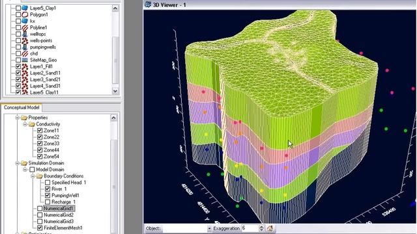Image resolution: width=417 pixels, height=234 pixels.
Task: Enable the Model Domain checkbox
Action: tap(32, 170)
